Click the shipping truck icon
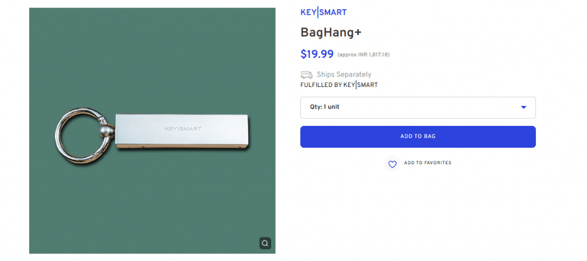This screenshot has width=587, height=261. [x=307, y=74]
